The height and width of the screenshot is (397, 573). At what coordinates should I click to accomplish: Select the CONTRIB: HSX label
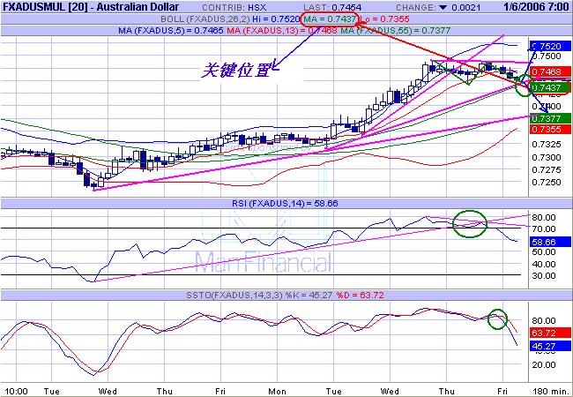click(234, 8)
